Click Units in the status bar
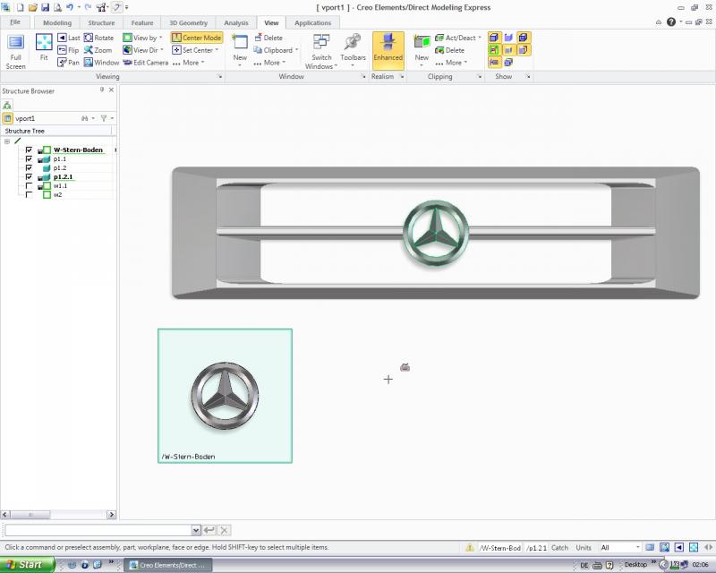This screenshot has height=573, width=716. click(x=584, y=547)
